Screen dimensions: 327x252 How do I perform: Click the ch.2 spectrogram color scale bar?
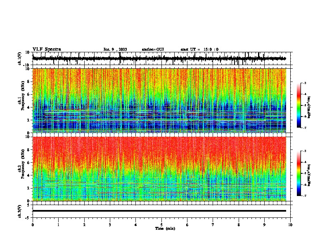point(299,173)
